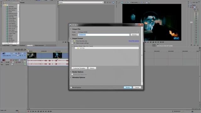Open preview quality Best (Auto) dropdown

[x=135, y=2]
